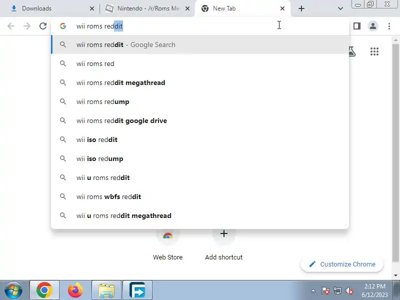Switch to the Downloads tab
Viewport: 400px width, 300px height.
coord(50,8)
